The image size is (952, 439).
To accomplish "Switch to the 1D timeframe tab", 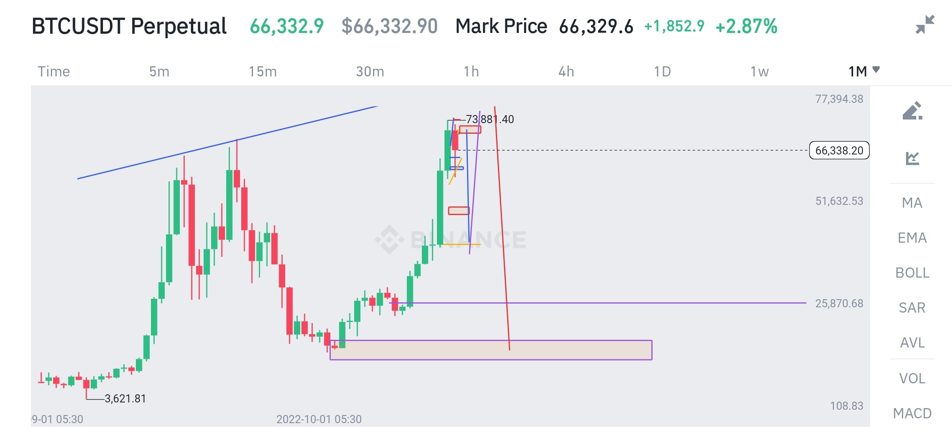I will point(663,71).
